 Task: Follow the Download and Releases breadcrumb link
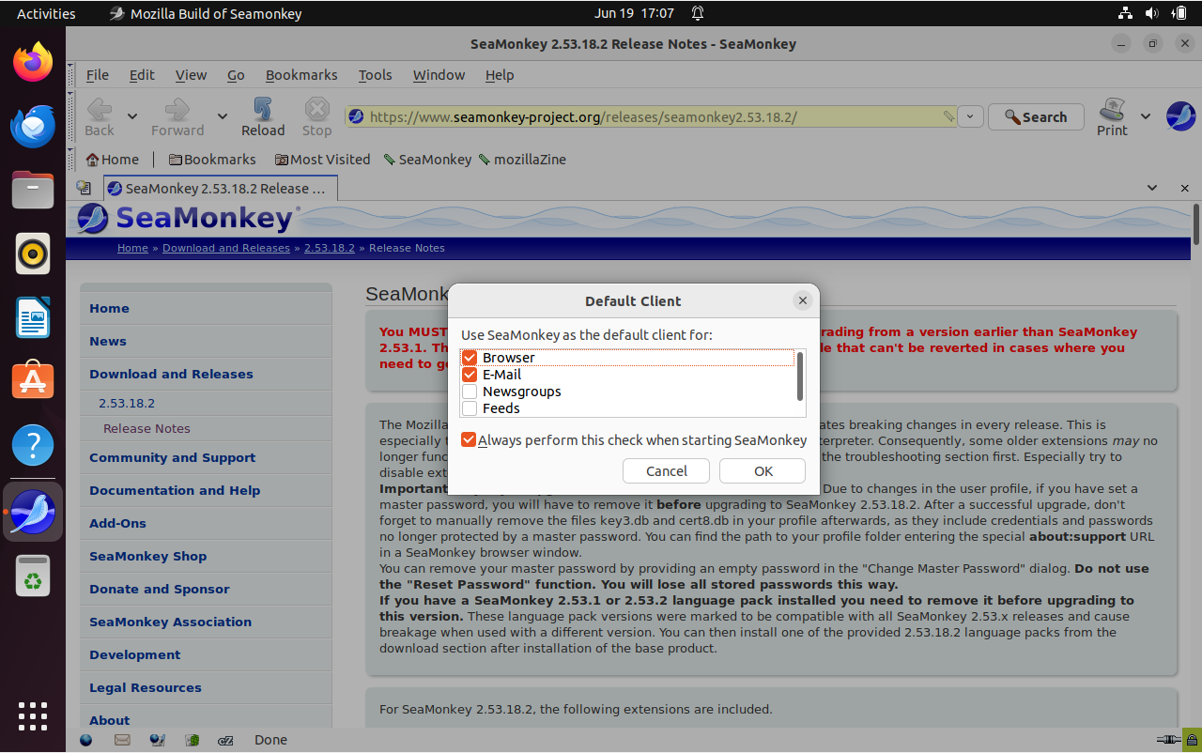226,248
